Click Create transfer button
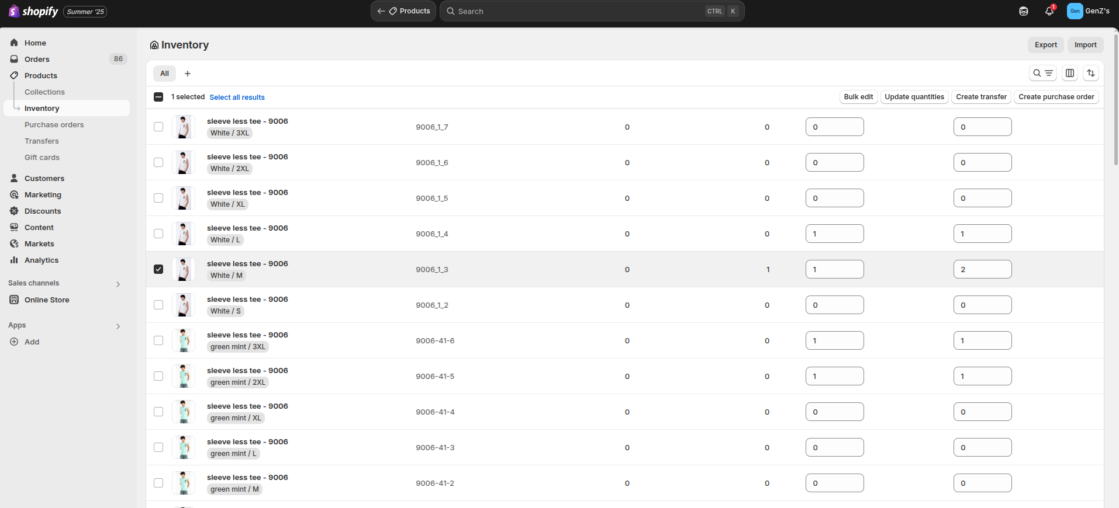1119x508 pixels. coord(981,97)
